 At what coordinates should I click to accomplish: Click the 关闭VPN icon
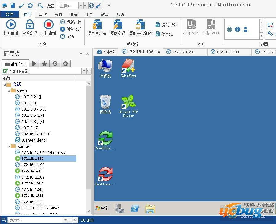point(211,27)
